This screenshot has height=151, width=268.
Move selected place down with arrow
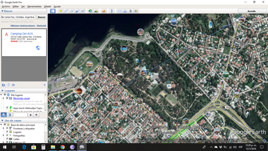(x=36, y=115)
